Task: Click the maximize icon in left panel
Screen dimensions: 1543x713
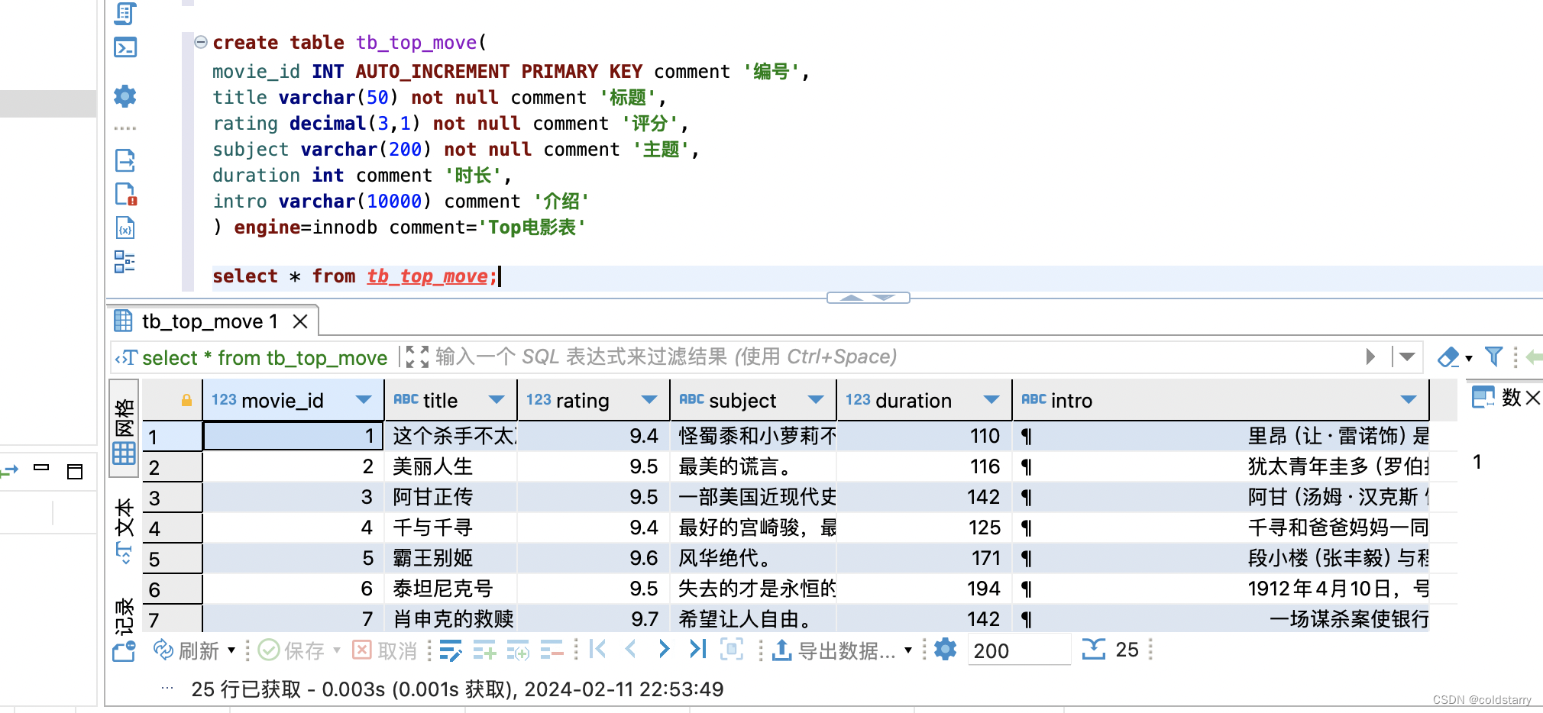Action: click(75, 472)
